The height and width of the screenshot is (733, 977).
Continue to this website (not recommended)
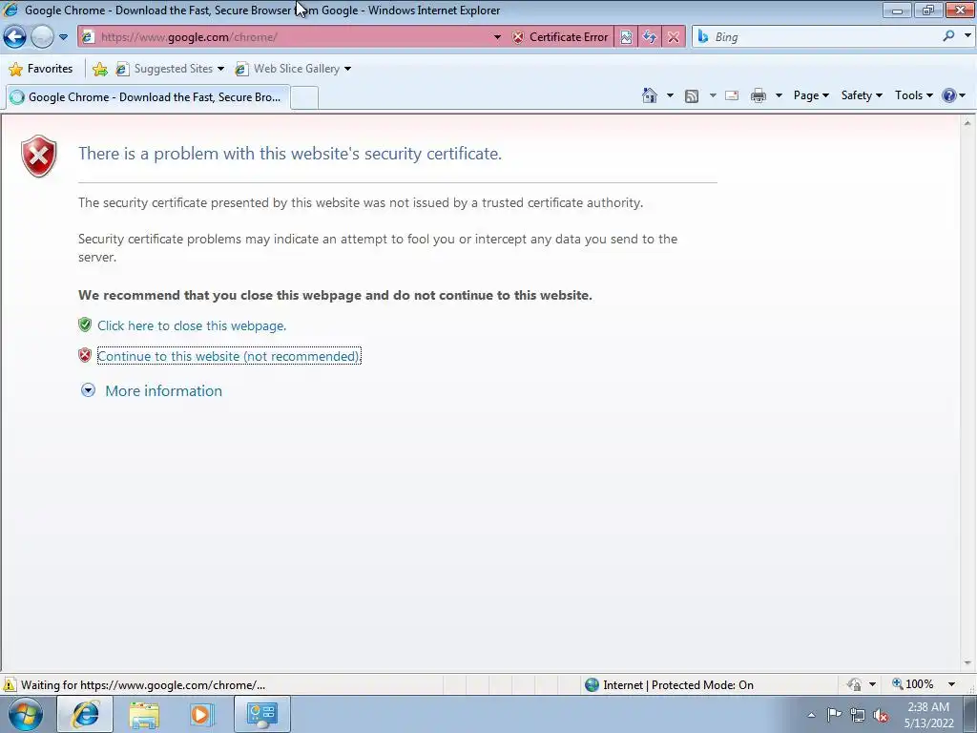pos(229,356)
